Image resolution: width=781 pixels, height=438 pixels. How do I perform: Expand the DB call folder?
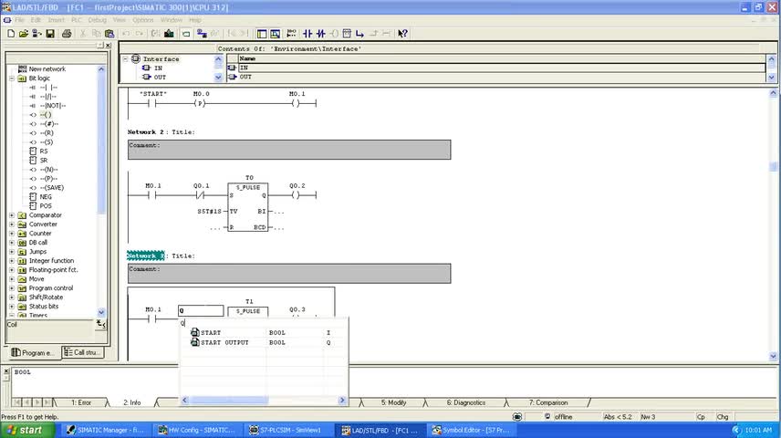coord(12,243)
